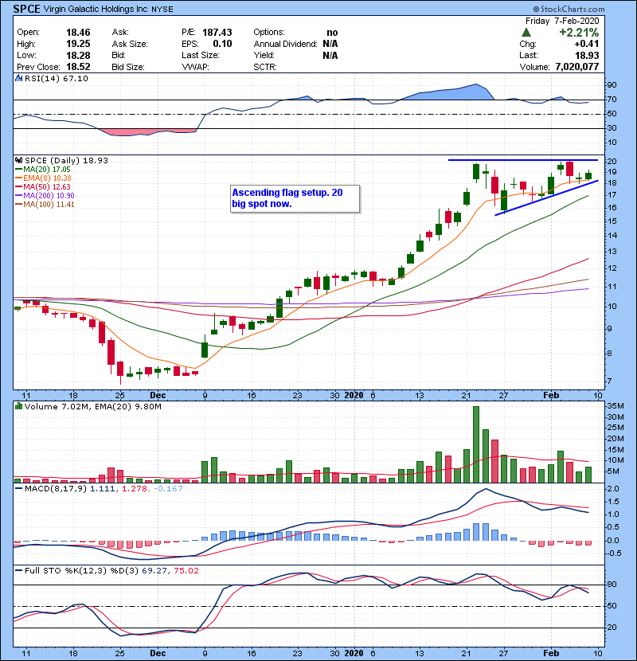
Task: Click the Volume legend bar icon
Action: pos(18,406)
